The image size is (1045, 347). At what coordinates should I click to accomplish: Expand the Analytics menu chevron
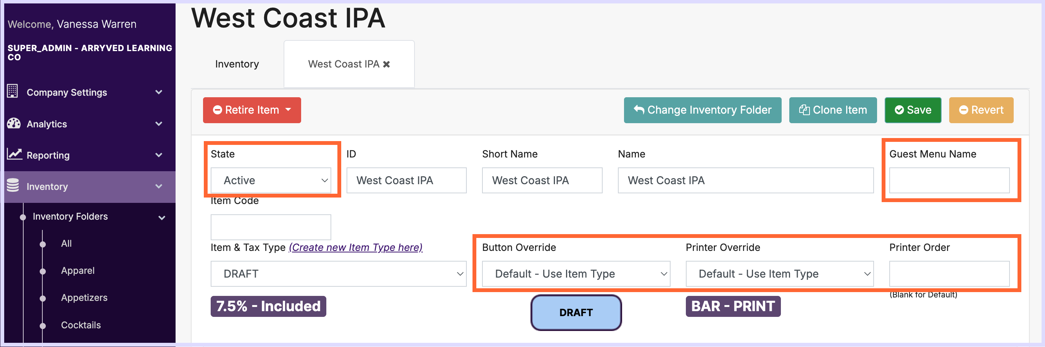point(159,124)
